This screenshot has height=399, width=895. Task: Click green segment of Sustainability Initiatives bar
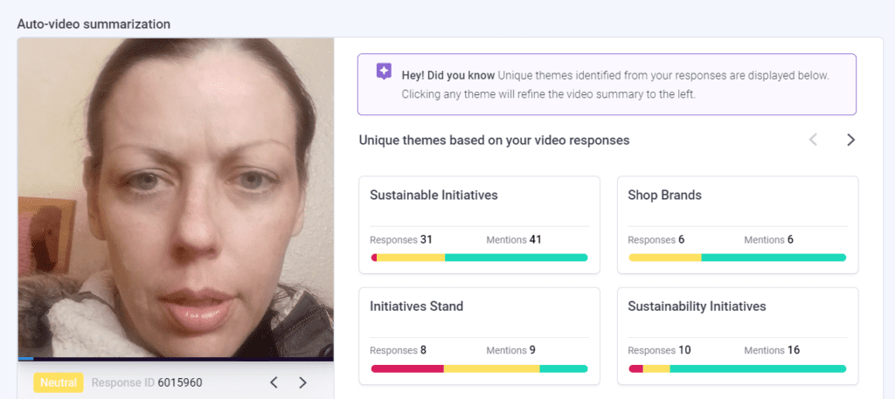click(x=758, y=368)
